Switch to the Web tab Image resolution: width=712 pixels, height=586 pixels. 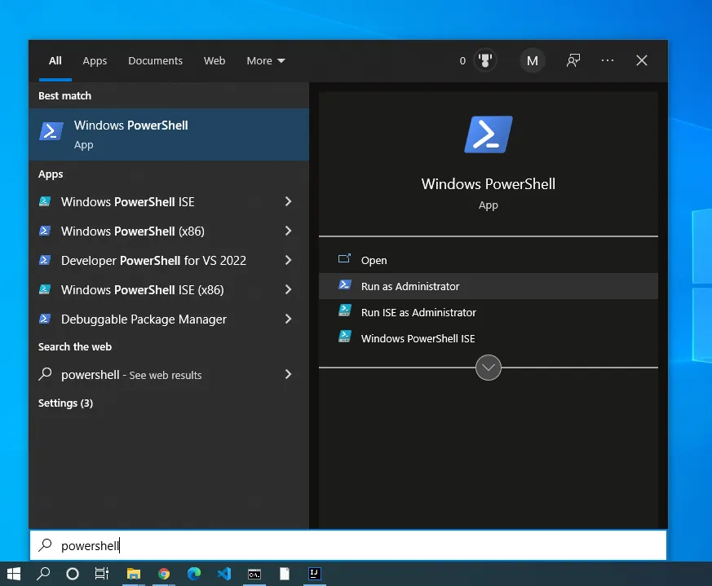click(x=214, y=60)
